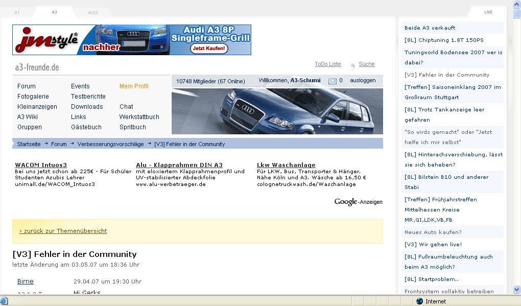Click the Internet zone globe icon
Image resolution: width=521 pixels, height=306 pixels.
click(420, 301)
